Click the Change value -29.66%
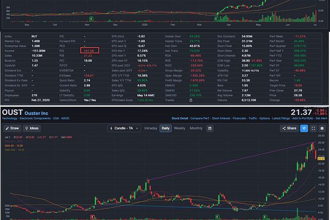Image resolution: width=330 pixels, height=220 pixels. coord(300,100)
